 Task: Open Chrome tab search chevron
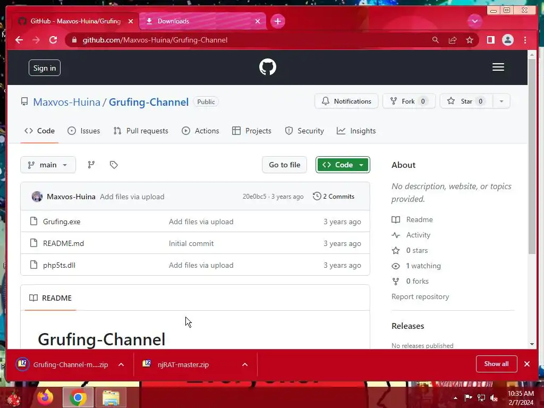coord(474,21)
